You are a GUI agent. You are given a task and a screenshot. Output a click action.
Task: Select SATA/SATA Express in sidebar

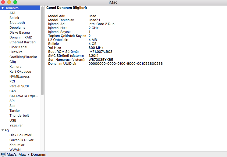pyautogui.click(x=23, y=96)
